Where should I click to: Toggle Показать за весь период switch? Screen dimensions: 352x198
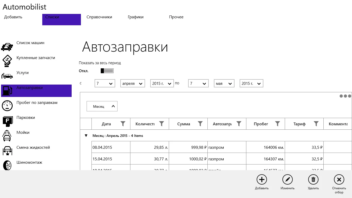[x=107, y=71]
